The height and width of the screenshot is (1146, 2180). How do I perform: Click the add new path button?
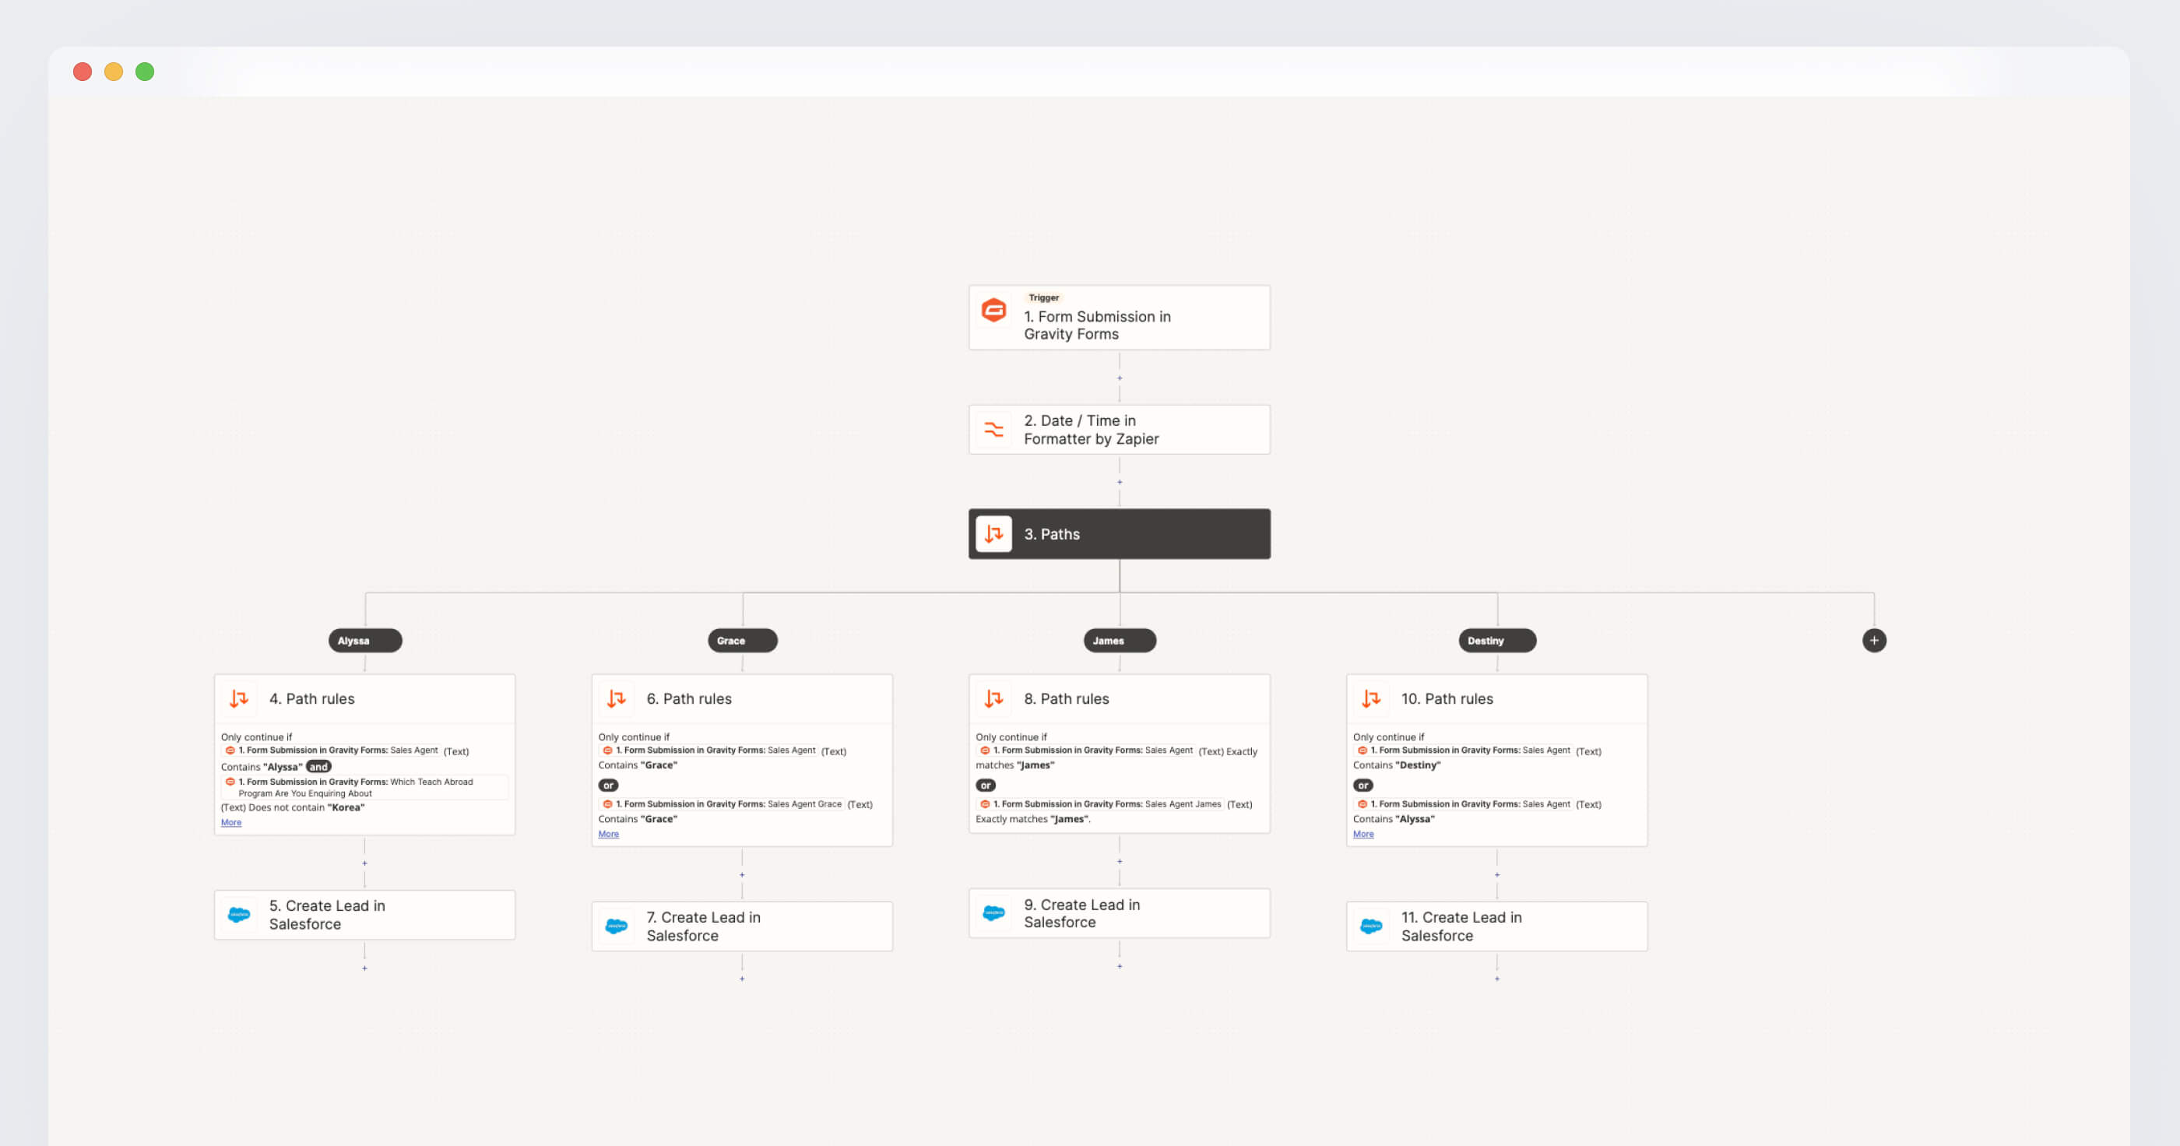[1872, 640]
